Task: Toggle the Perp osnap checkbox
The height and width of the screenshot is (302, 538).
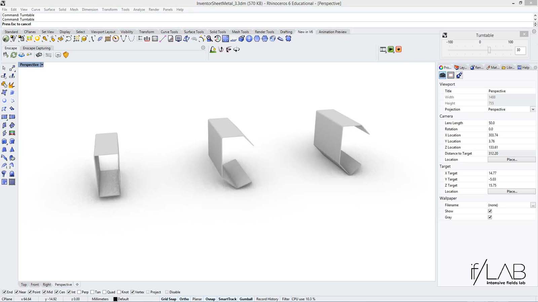Action: point(79,292)
